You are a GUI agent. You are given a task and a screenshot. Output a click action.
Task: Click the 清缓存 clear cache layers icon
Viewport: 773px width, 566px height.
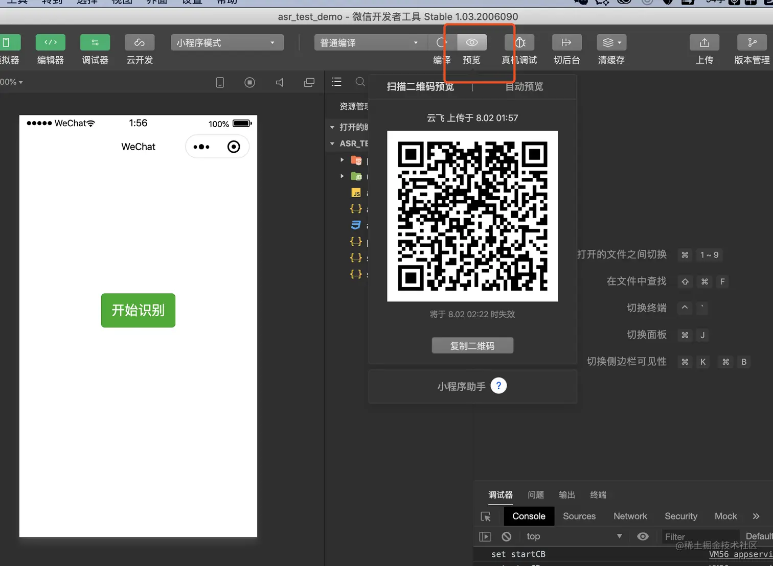[611, 42]
